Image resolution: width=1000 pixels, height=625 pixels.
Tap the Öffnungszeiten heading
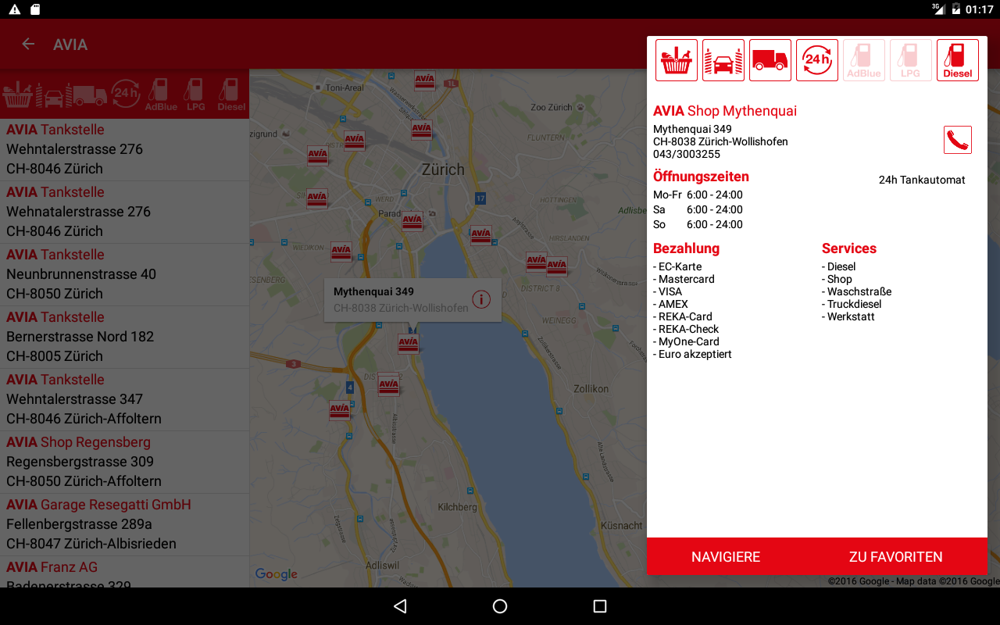pos(701,177)
